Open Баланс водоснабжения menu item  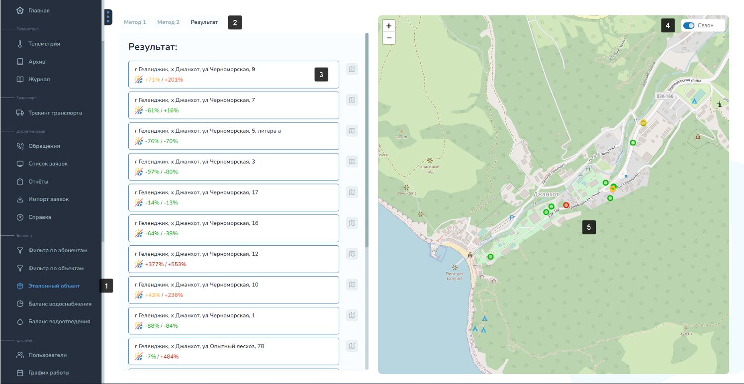(60, 304)
